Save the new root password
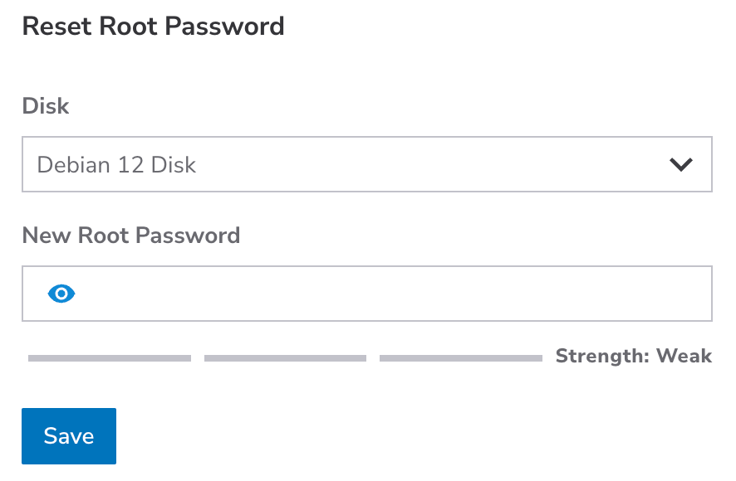 click(69, 436)
